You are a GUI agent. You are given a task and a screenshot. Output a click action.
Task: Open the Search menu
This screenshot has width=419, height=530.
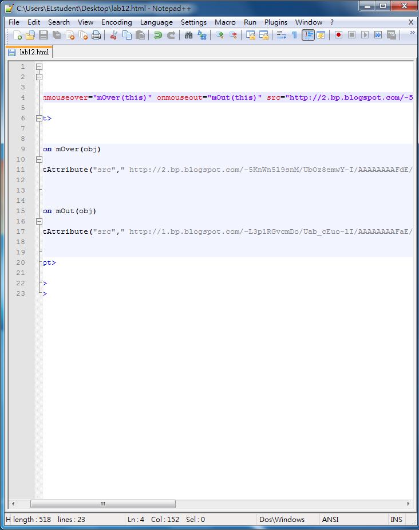pos(59,22)
